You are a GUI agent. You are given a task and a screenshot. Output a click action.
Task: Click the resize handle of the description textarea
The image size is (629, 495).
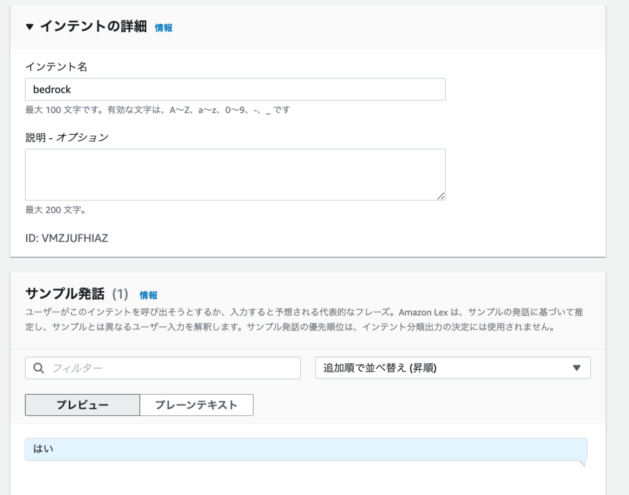(x=442, y=194)
